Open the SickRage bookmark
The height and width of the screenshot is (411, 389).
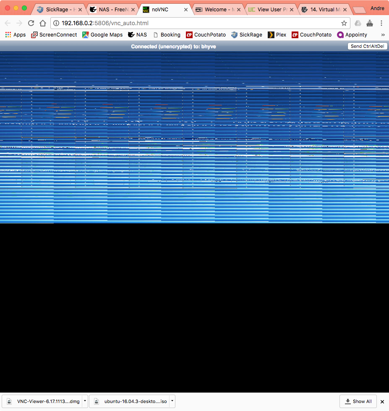(x=247, y=34)
